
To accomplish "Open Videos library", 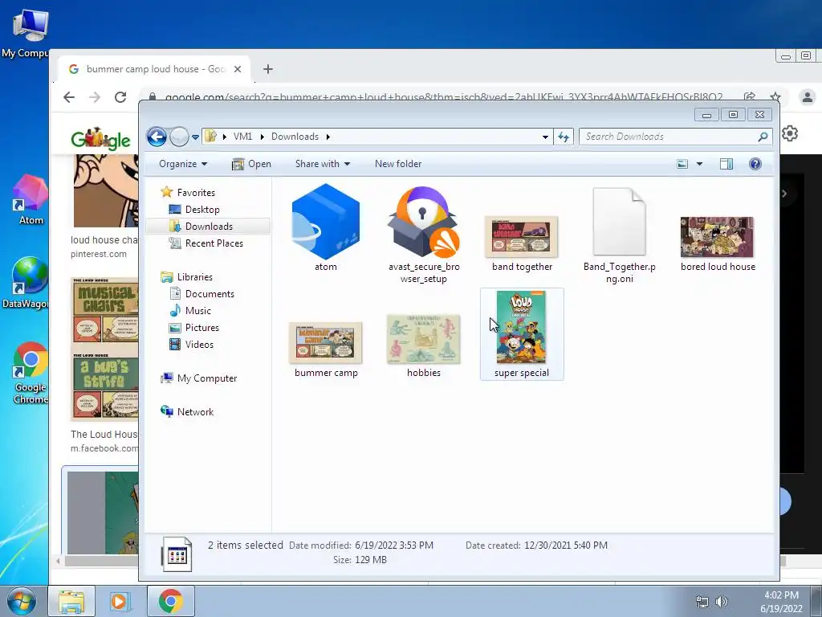I will [x=191, y=344].
